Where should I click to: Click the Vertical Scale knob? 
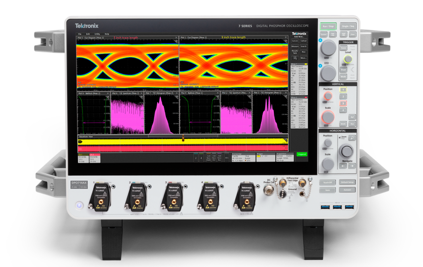click(x=328, y=117)
